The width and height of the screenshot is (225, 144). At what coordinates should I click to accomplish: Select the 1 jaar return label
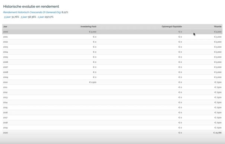click(x=41, y=17)
